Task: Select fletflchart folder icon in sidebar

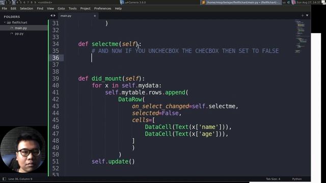Action: (x=9, y=22)
